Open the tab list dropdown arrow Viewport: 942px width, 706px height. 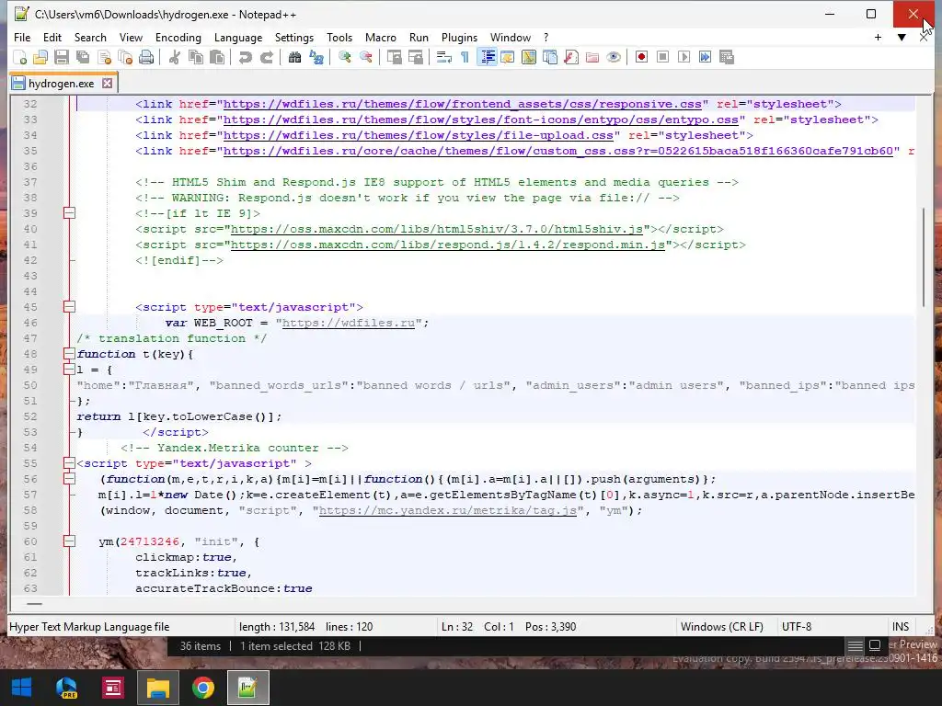click(902, 37)
